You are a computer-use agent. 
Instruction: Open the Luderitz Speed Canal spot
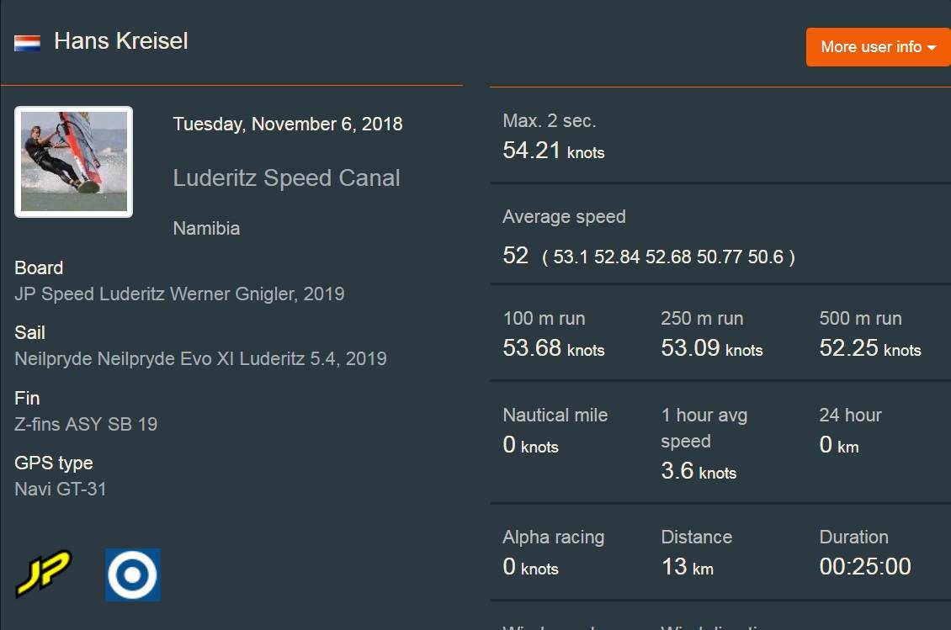click(286, 178)
